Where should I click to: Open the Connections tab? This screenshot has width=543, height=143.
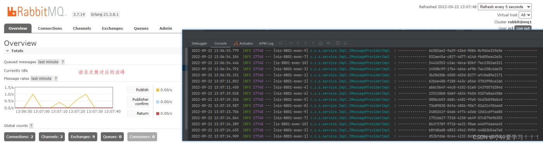click(x=50, y=28)
